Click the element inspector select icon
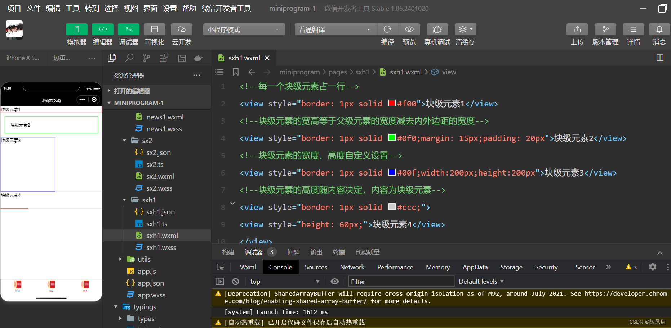This screenshot has width=671, height=328. tap(221, 267)
